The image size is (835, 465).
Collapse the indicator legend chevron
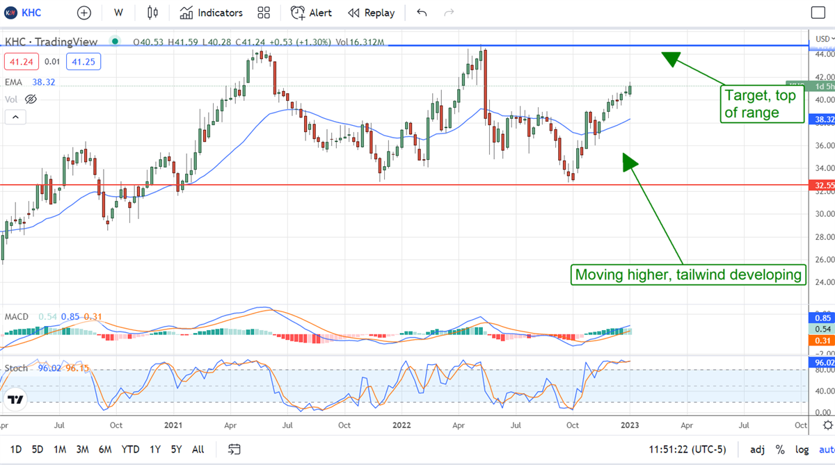pos(15,117)
